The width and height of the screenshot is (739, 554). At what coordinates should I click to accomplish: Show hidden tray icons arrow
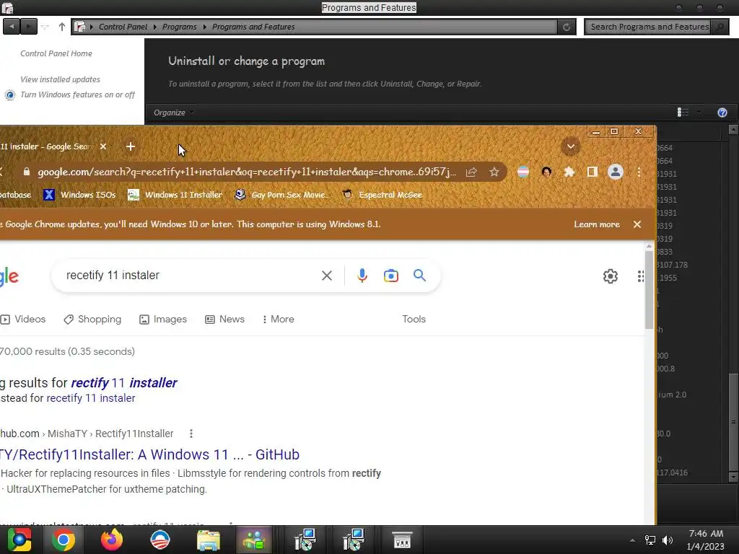tap(632, 540)
